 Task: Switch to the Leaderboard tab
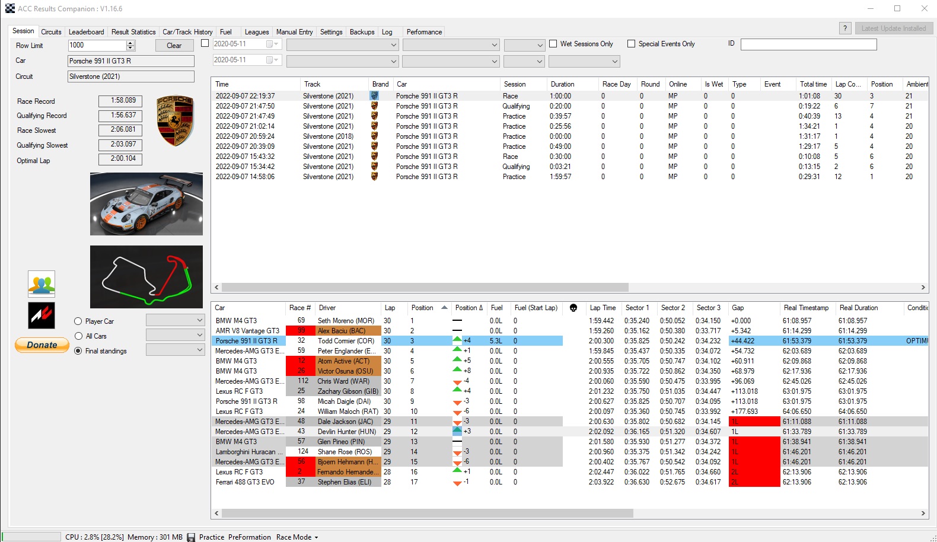[x=86, y=32]
